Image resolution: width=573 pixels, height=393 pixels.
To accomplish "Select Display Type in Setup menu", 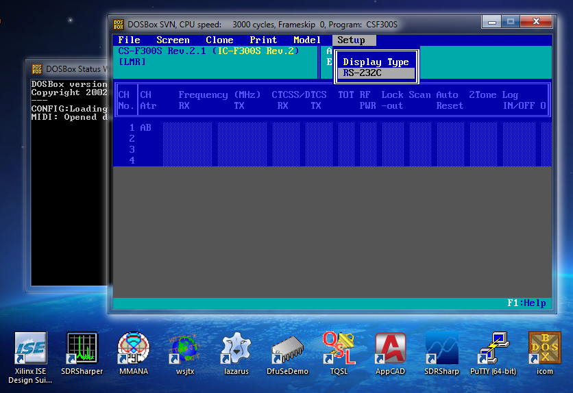I will (376, 62).
